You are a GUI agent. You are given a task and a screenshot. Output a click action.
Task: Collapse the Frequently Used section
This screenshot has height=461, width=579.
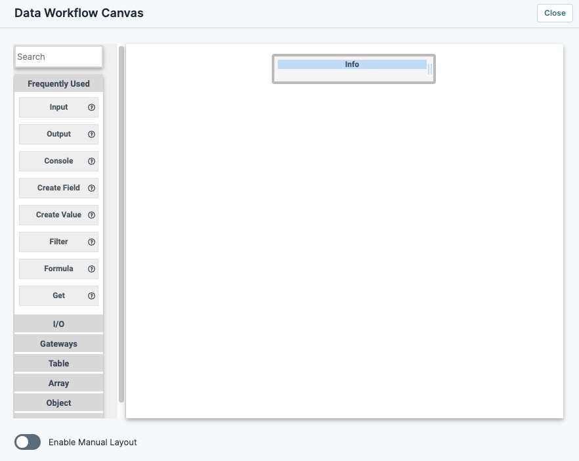pos(58,83)
